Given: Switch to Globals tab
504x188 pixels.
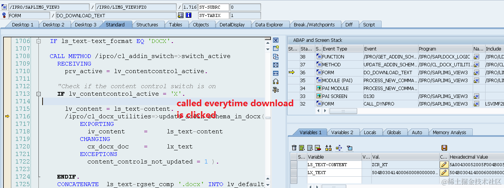Looking at the screenshot, I should coord(394,132).
